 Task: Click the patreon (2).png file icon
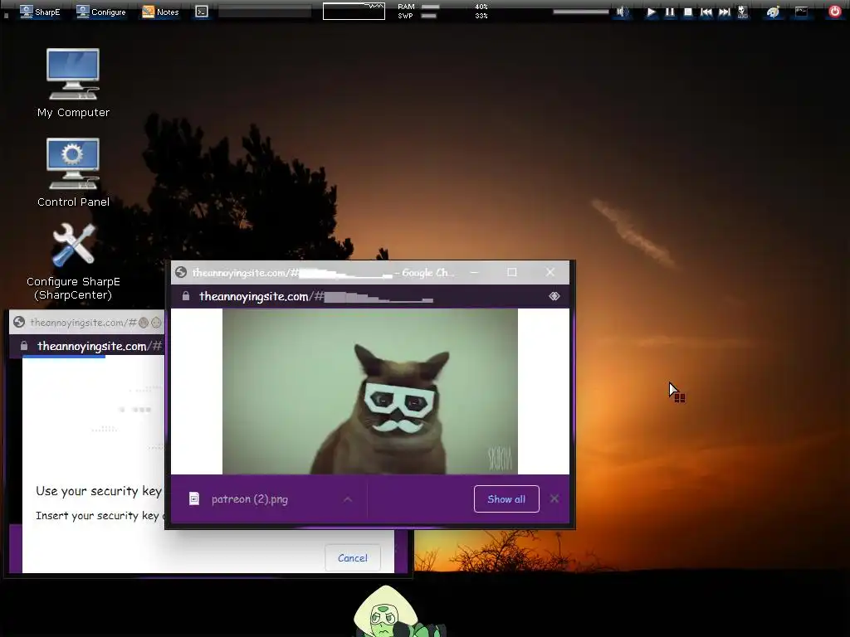[x=194, y=498]
